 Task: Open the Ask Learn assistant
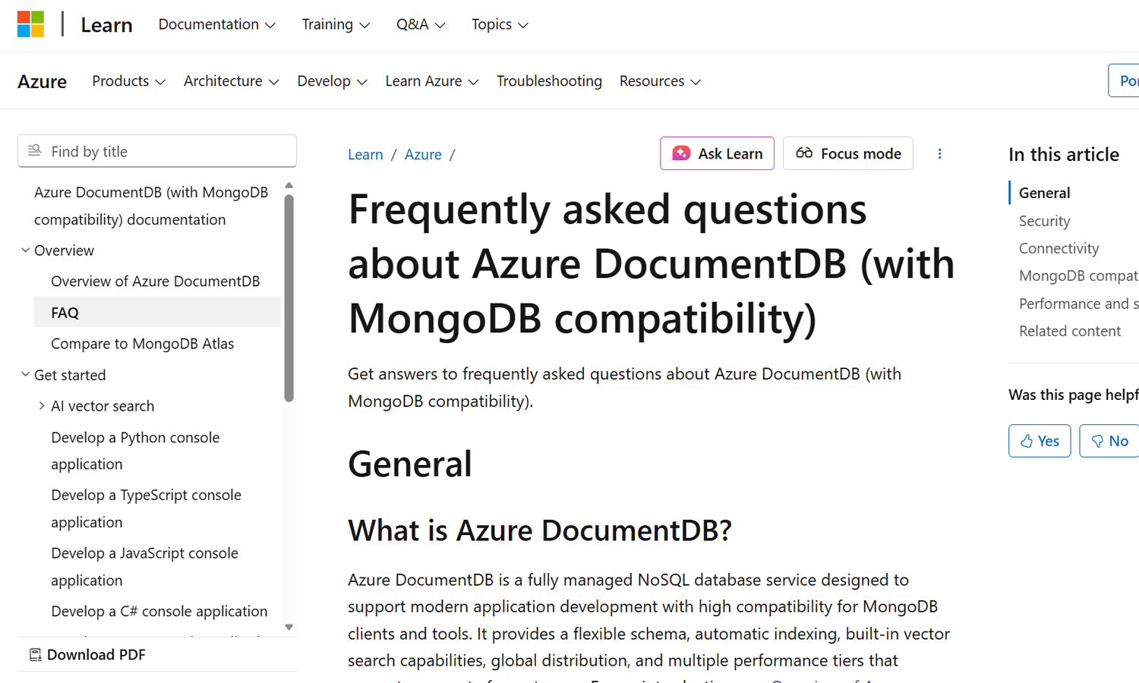tap(717, 154)
